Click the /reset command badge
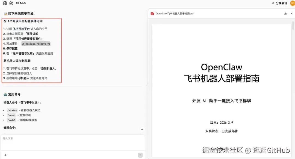 pos(11,115)
